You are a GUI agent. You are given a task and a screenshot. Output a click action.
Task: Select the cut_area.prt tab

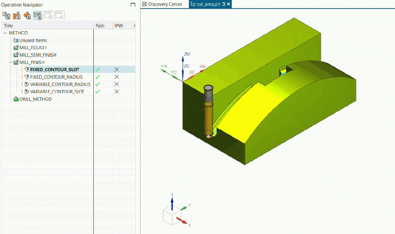coord(208,4)
